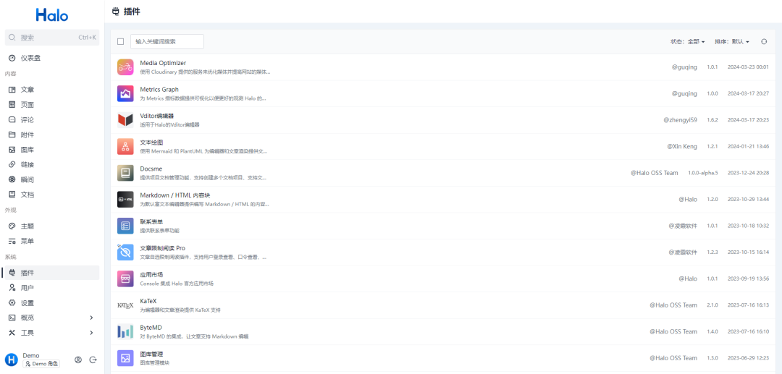The image size is (782, 374).
Task: Click the Halo logo
Action: [x=52, y=15]
